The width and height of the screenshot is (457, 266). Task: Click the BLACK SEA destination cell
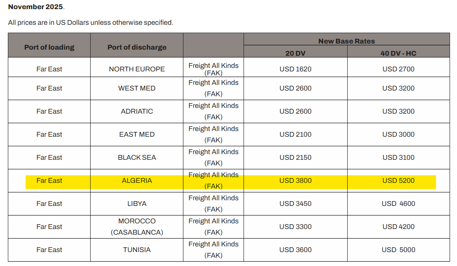(137, 157)
